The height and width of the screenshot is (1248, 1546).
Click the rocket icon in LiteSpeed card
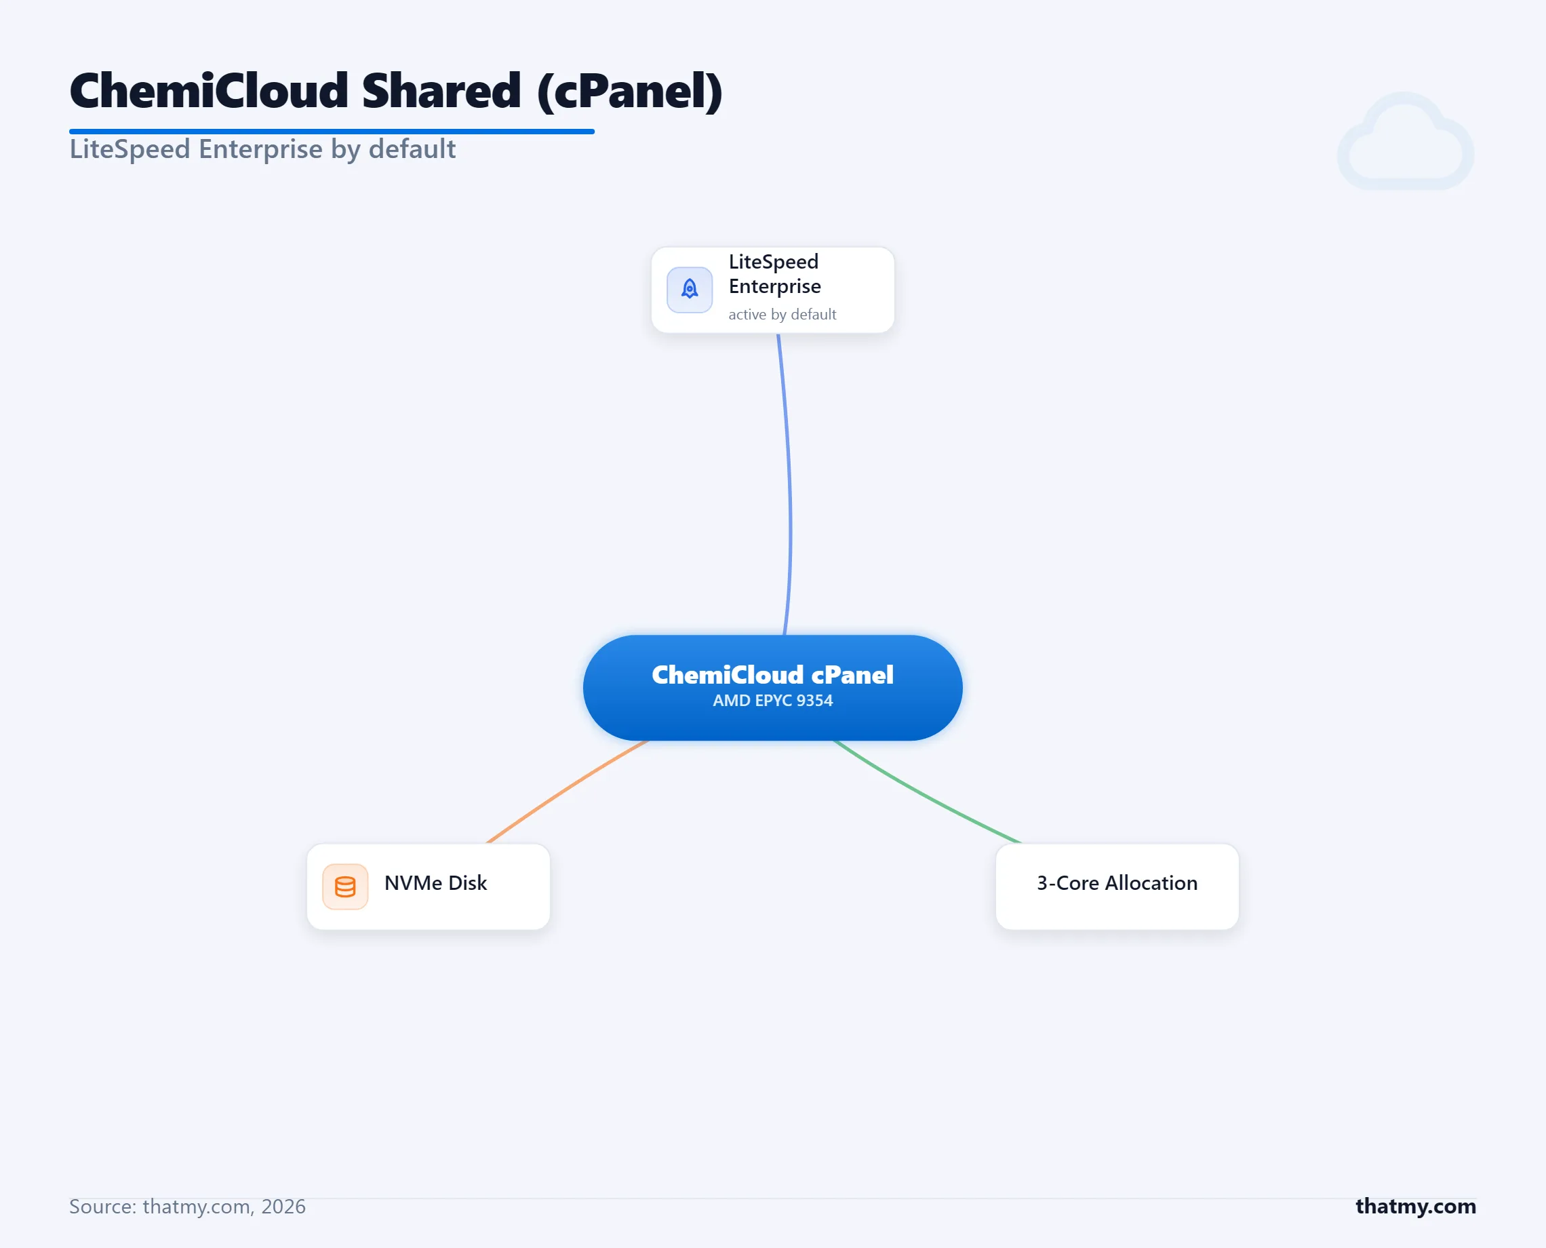(x=690, y=290)
